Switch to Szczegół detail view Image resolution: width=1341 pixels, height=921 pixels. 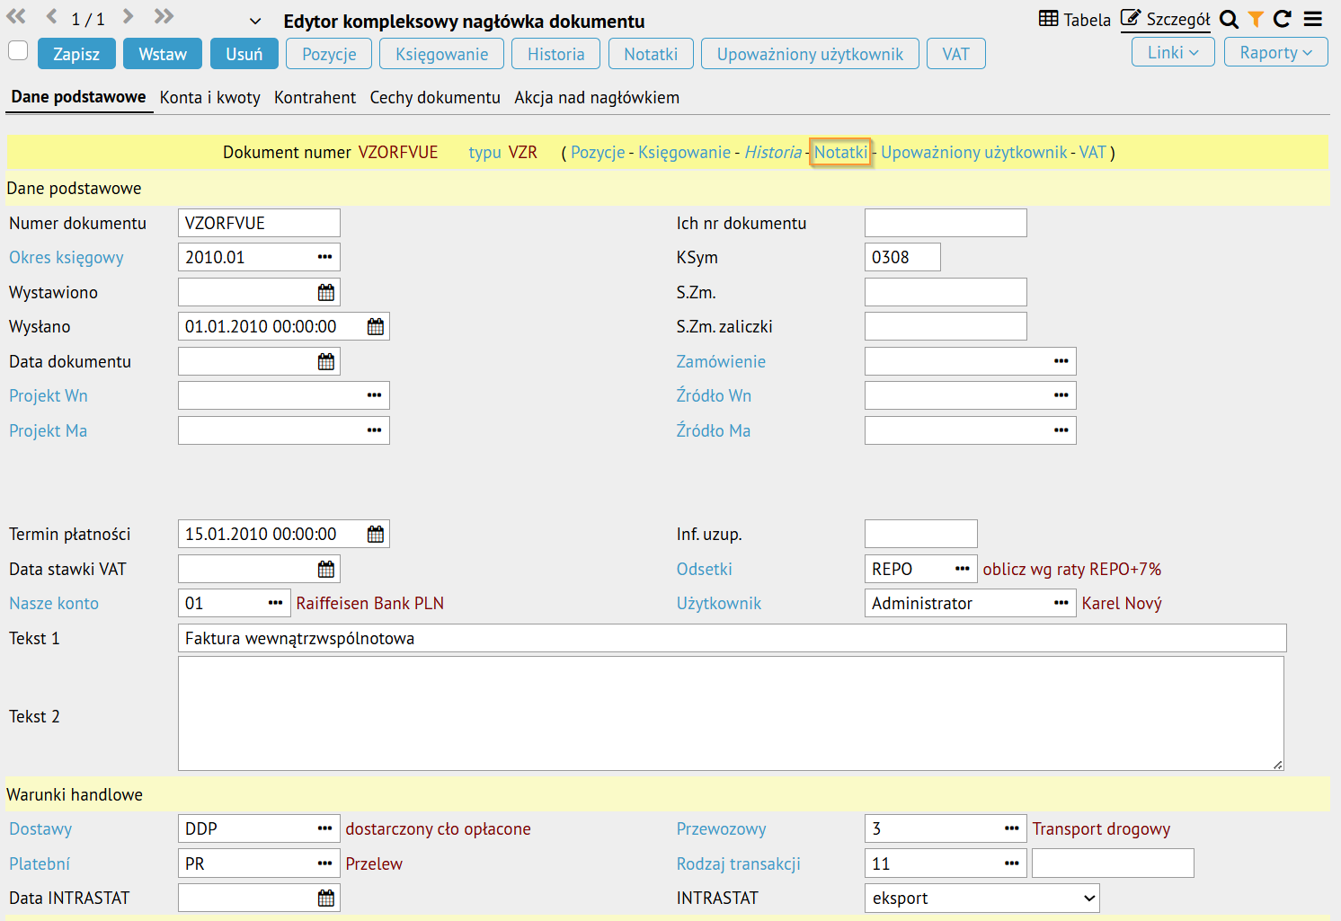pyautogui.click(x=1166, y=19)
